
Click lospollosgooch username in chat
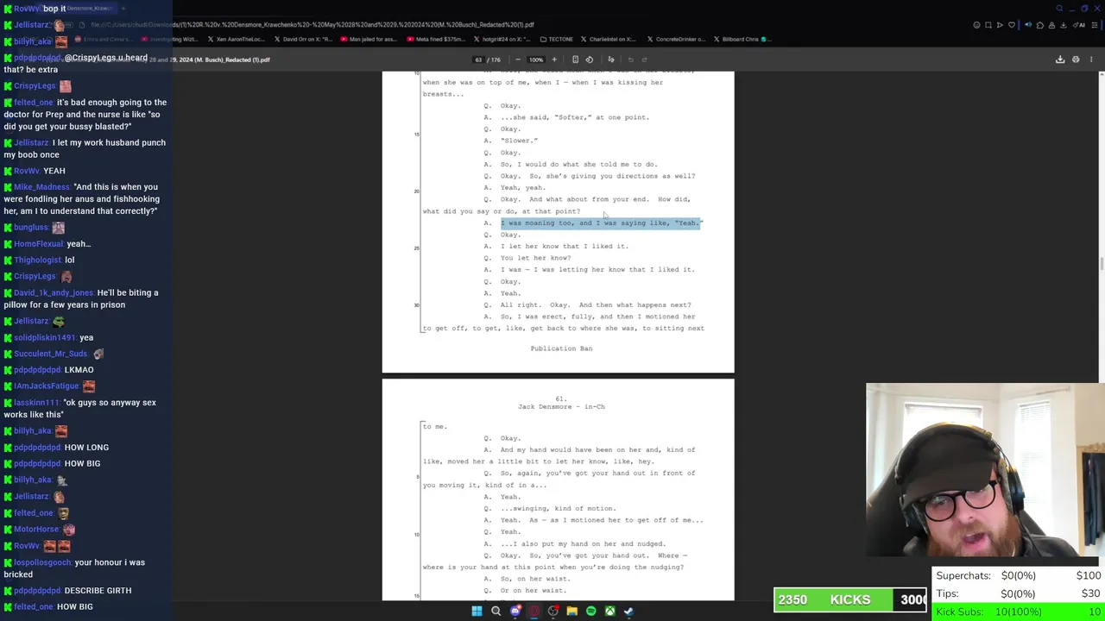[42, 562]
